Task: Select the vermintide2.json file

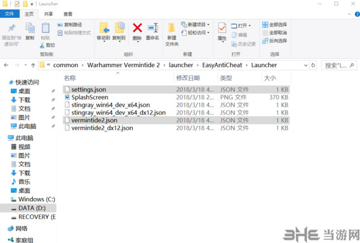Action: [176, 121]
